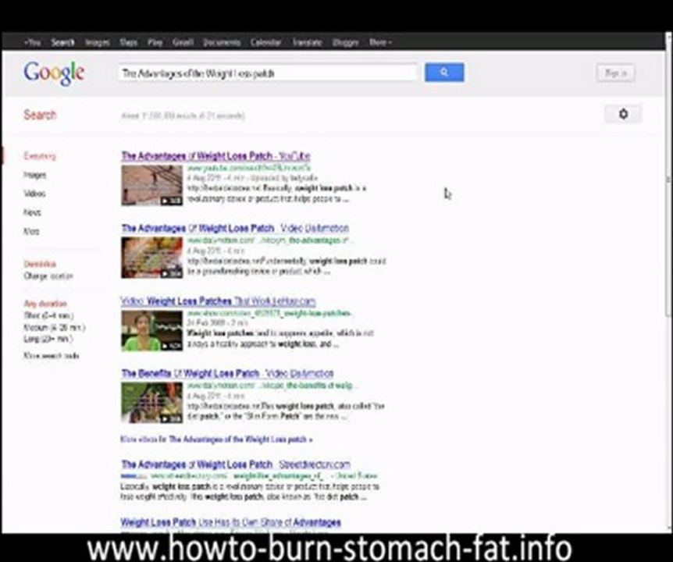This screenshot has height=562, width=673.
Task: Open Translate in top bar
Action: tap(307, 42)
